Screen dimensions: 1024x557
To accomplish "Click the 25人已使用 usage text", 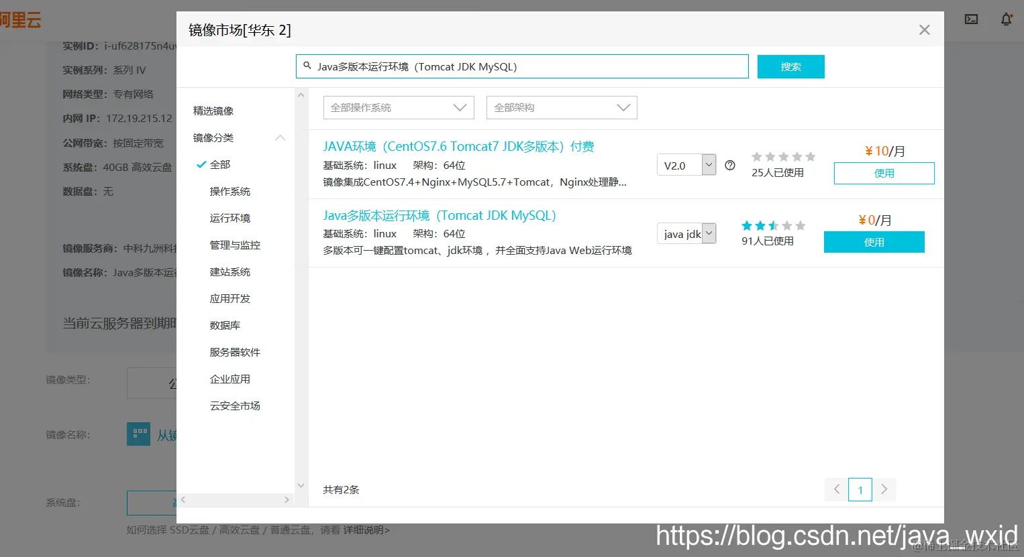I will click(778, 172).
